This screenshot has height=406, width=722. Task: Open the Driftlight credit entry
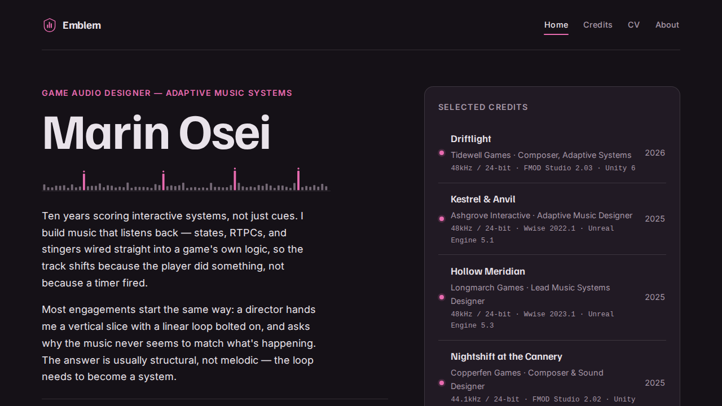pos(471,139)
